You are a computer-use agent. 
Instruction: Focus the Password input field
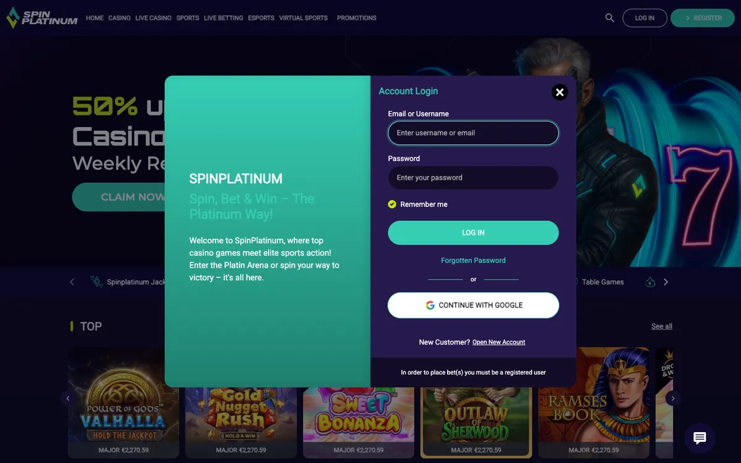(473, 178)
